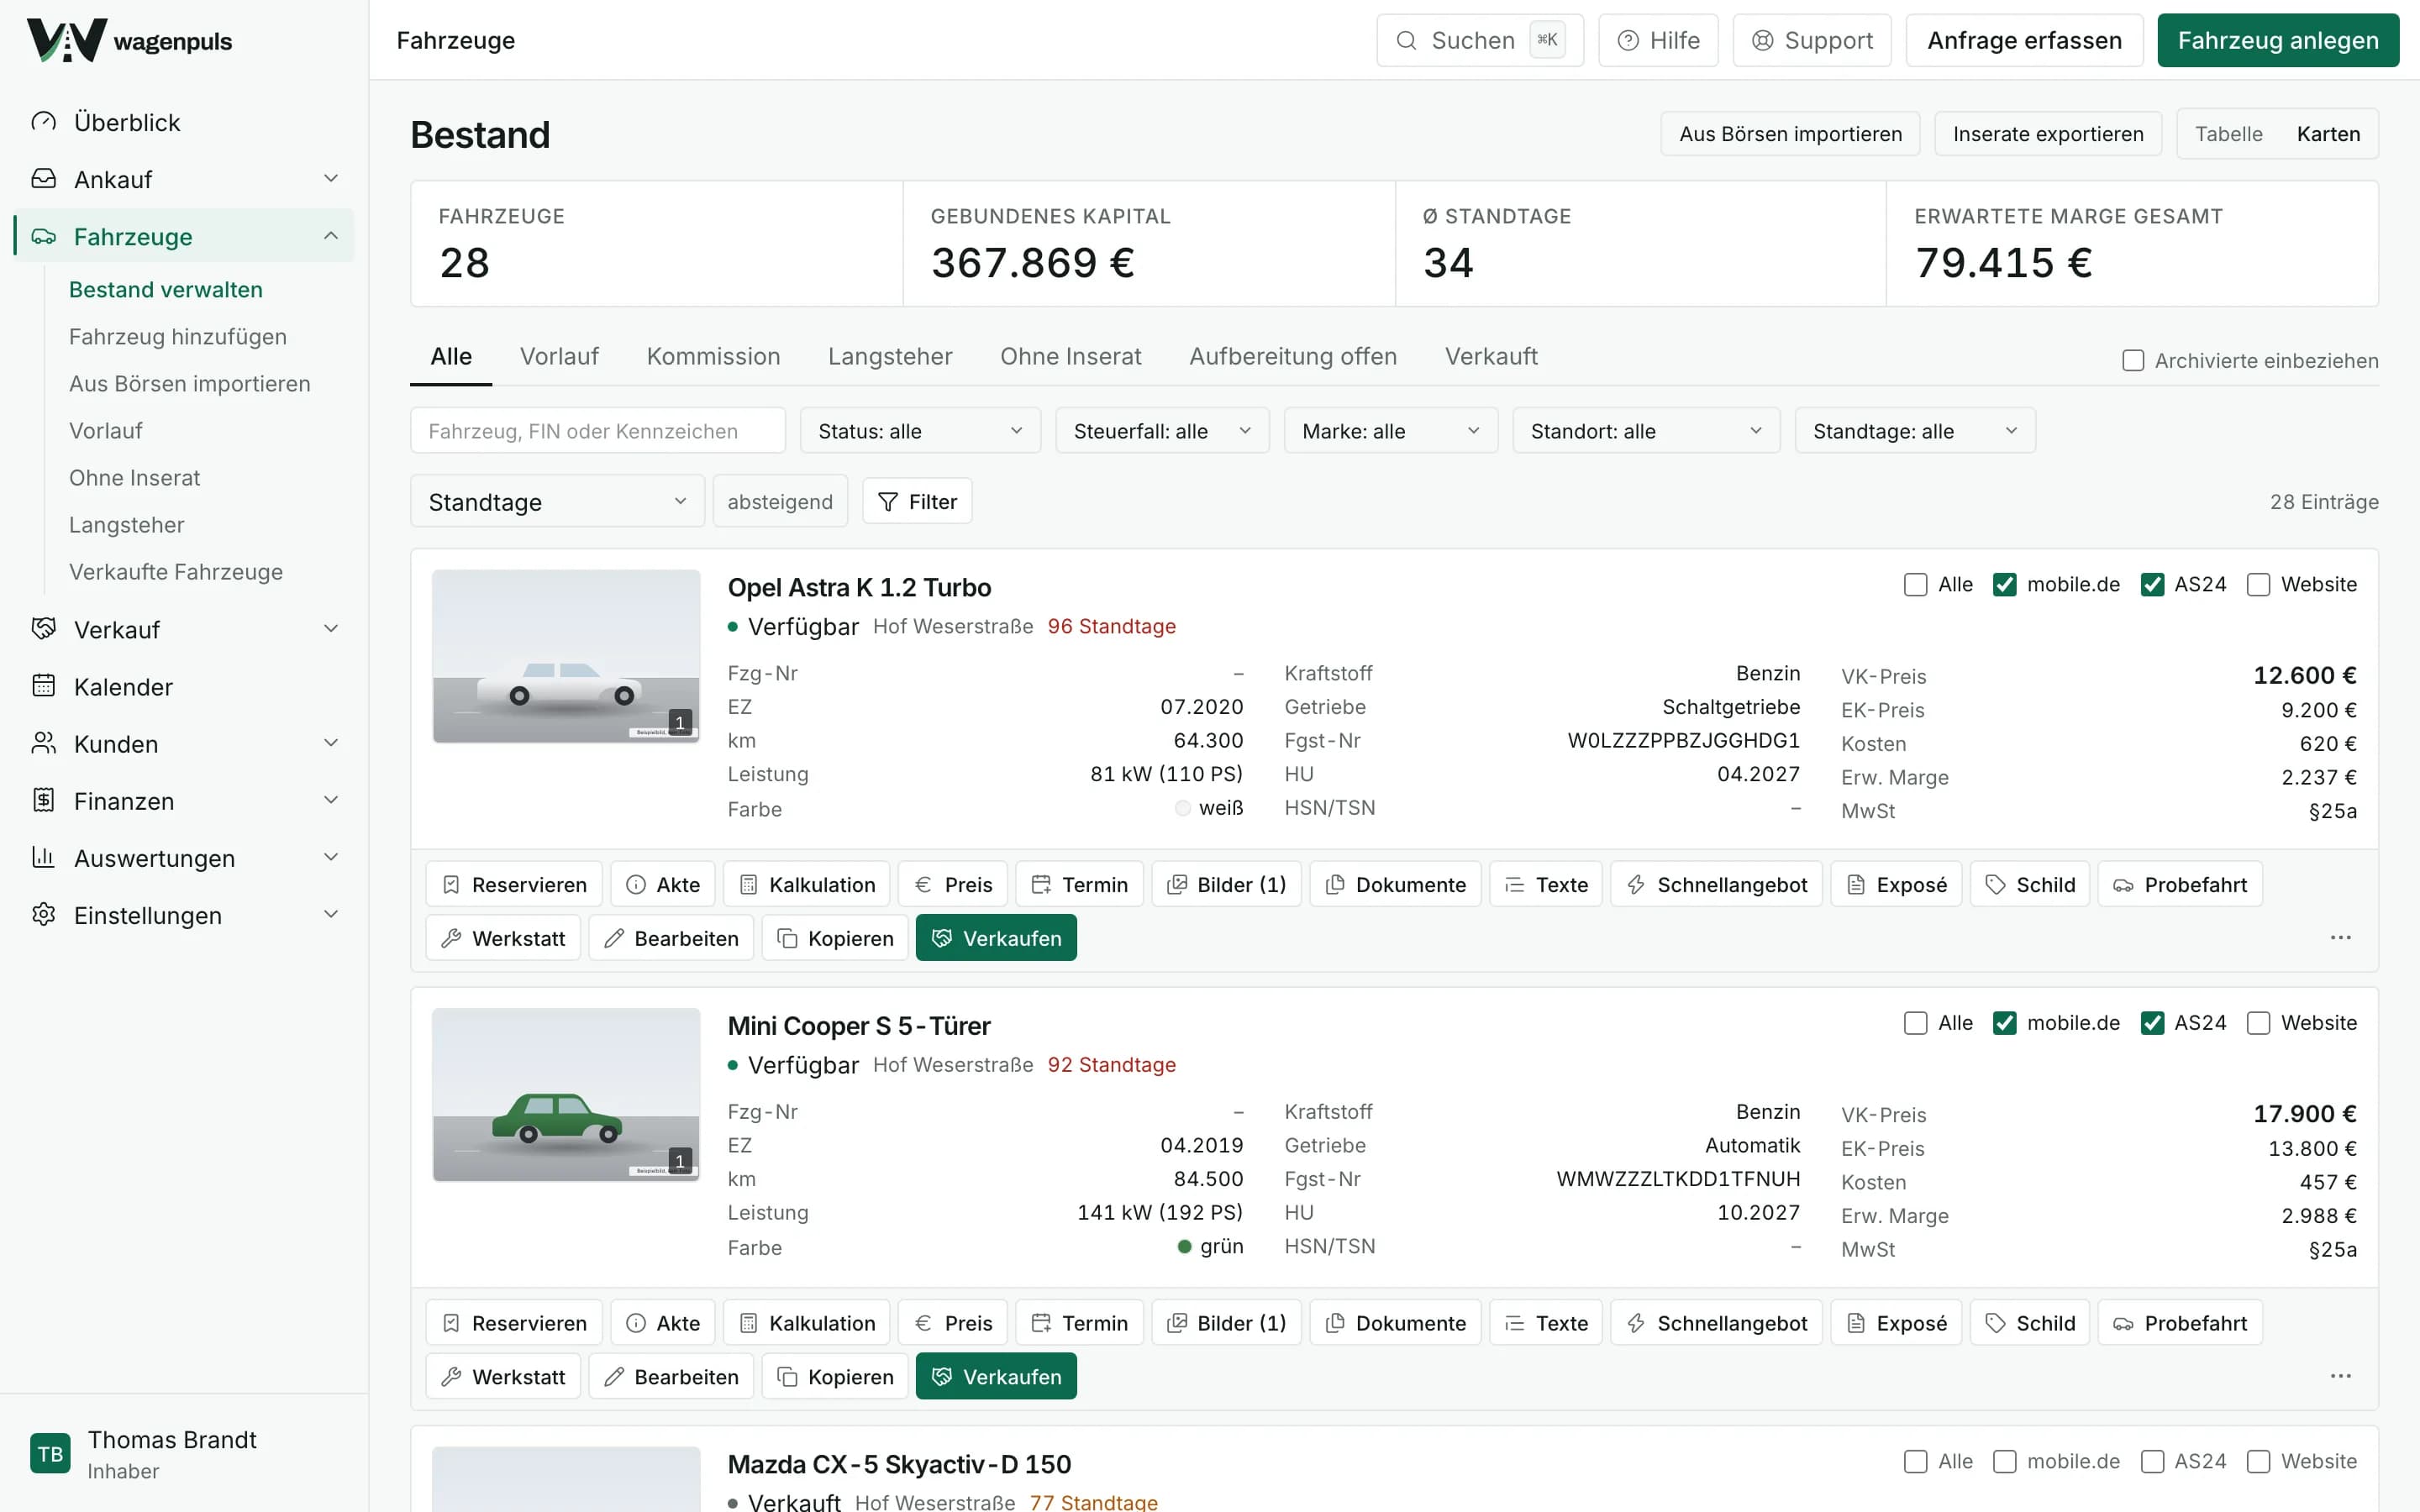This screenshot has width=2420, height=1512.
Task: Open the Opel Astra vehicle thumbnail
Action: click(566, 656)
